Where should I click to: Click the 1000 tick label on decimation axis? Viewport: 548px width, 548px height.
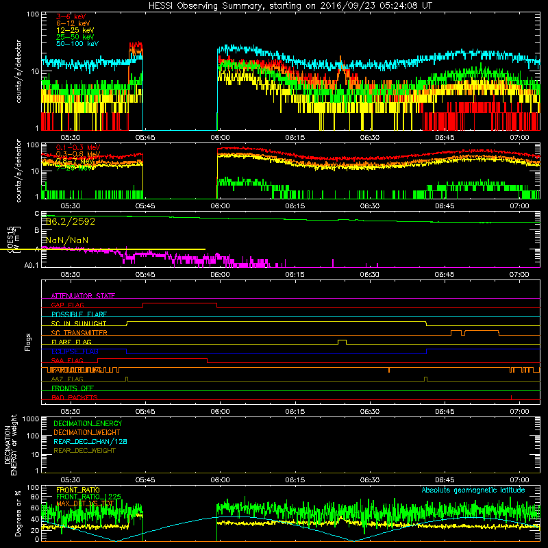click(31, 419)
